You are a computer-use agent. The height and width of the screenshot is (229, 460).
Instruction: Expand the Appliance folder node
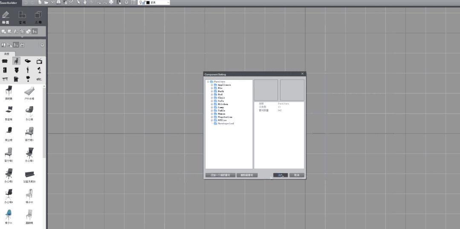point(212,85)
